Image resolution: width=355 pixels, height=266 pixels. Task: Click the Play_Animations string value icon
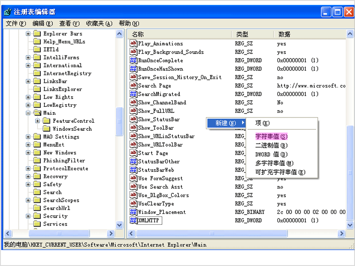coord(133,43)
